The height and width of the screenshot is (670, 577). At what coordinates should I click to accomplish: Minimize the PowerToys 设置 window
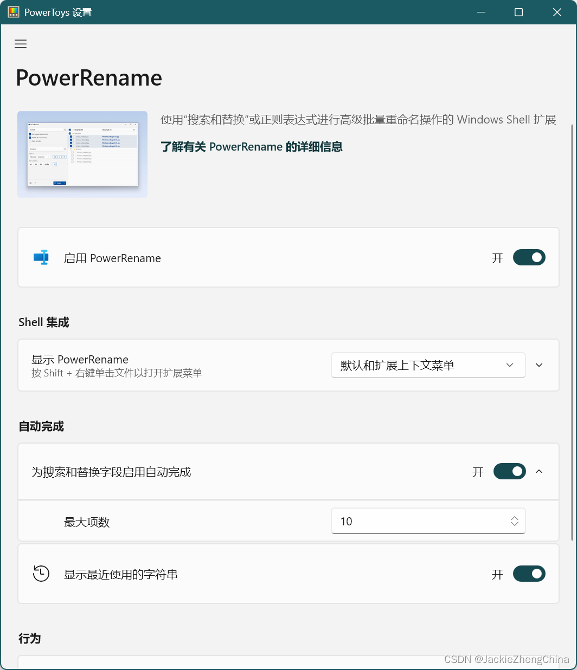pyautogui.click(x=481, y=12)
